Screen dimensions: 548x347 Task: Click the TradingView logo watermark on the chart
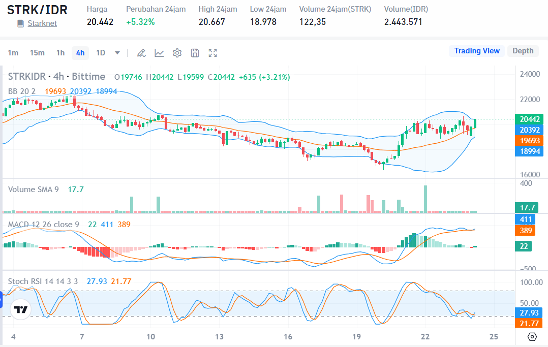tap(20, 309)
